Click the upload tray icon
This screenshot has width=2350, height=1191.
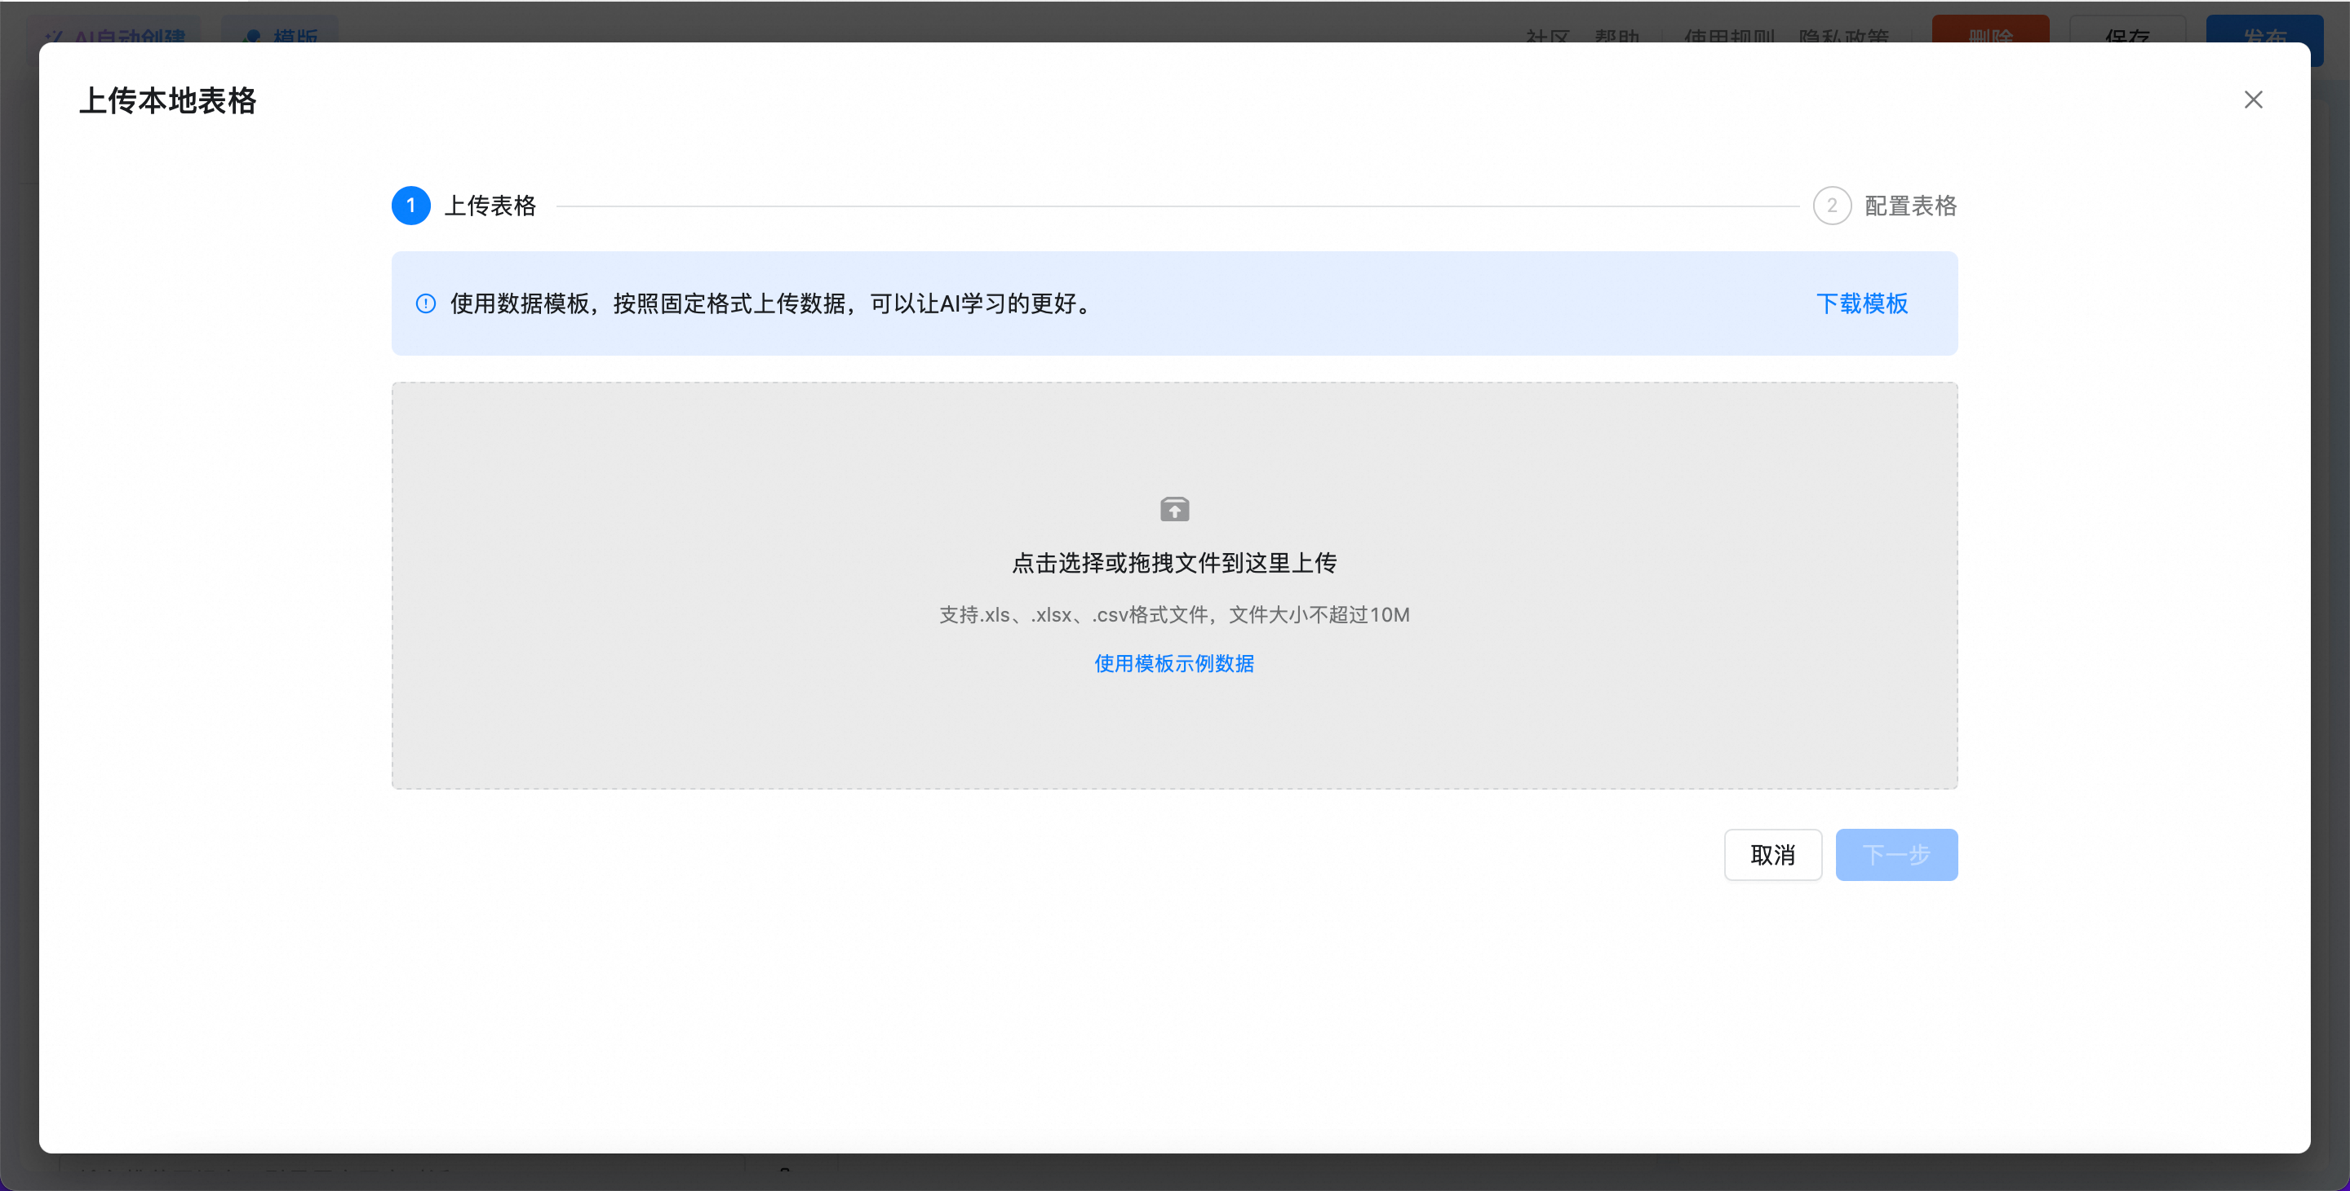(x=1174, y=509)
